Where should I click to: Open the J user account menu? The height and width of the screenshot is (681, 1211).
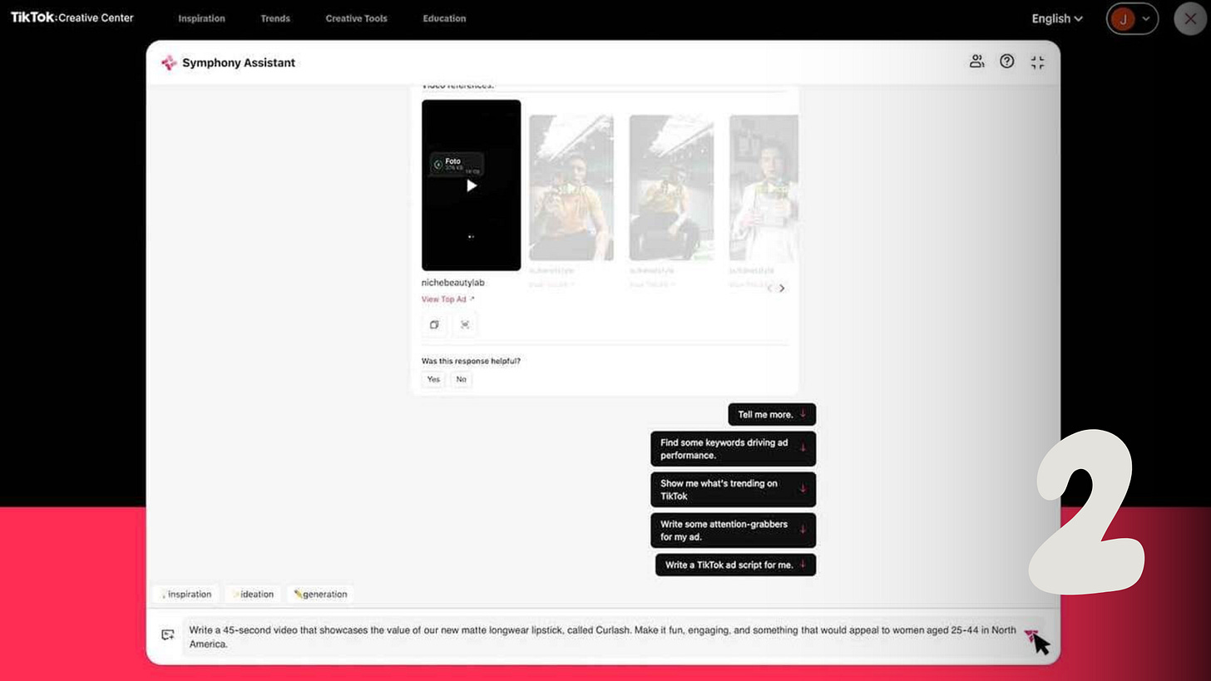pyautogui.click(x=1132, y=18)
